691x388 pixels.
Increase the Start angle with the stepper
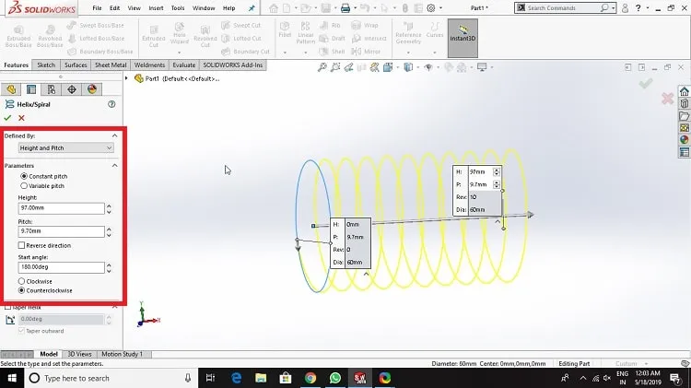click(109, 265)
